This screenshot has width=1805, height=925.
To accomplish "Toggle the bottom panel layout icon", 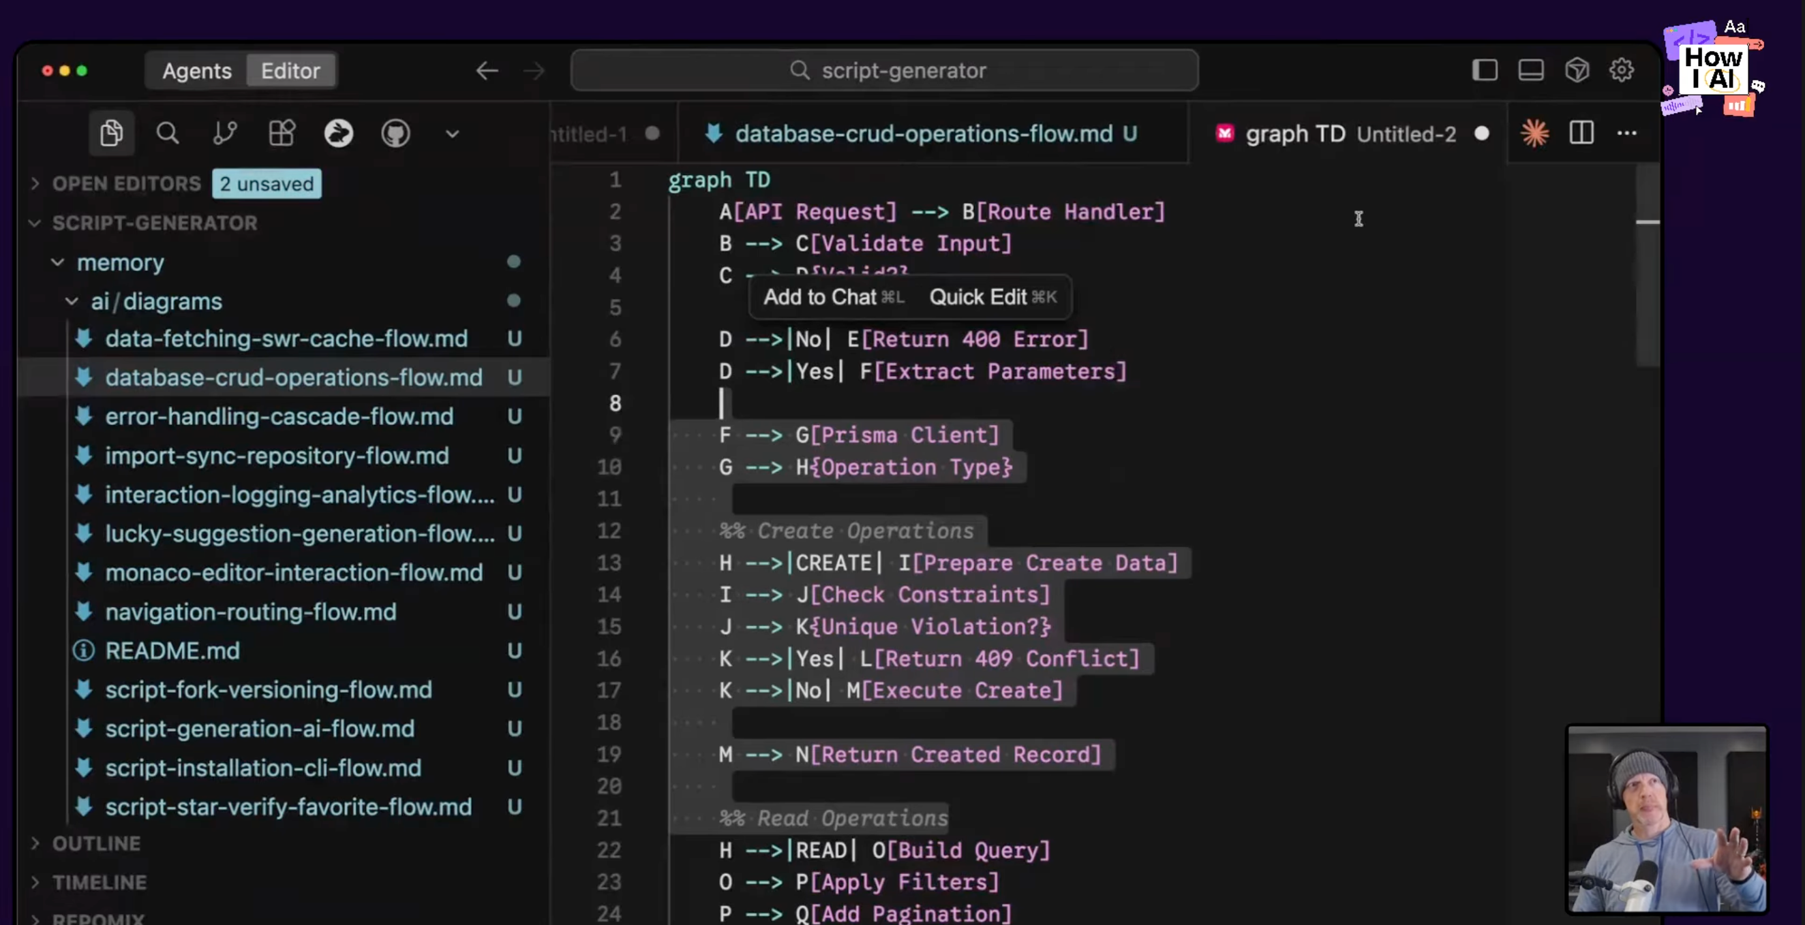I will coord(1530,70).
